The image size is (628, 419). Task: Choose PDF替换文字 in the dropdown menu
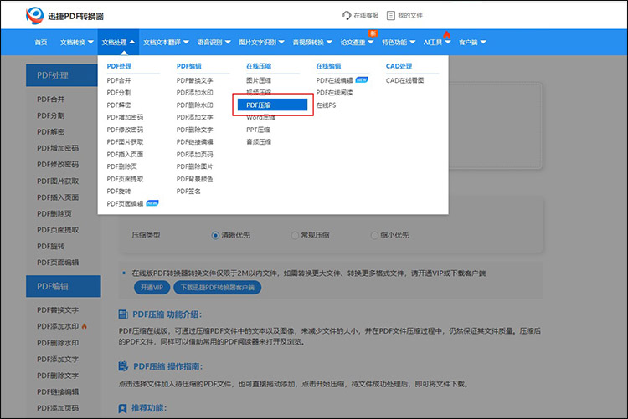click(194, 80)
